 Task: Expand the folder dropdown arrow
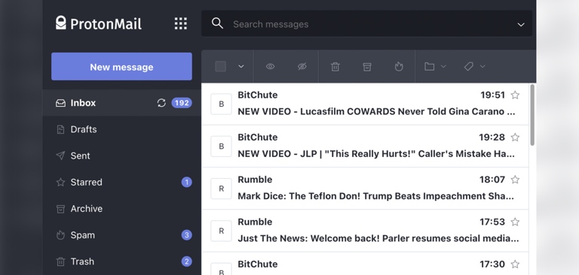[x=443, y=66]
